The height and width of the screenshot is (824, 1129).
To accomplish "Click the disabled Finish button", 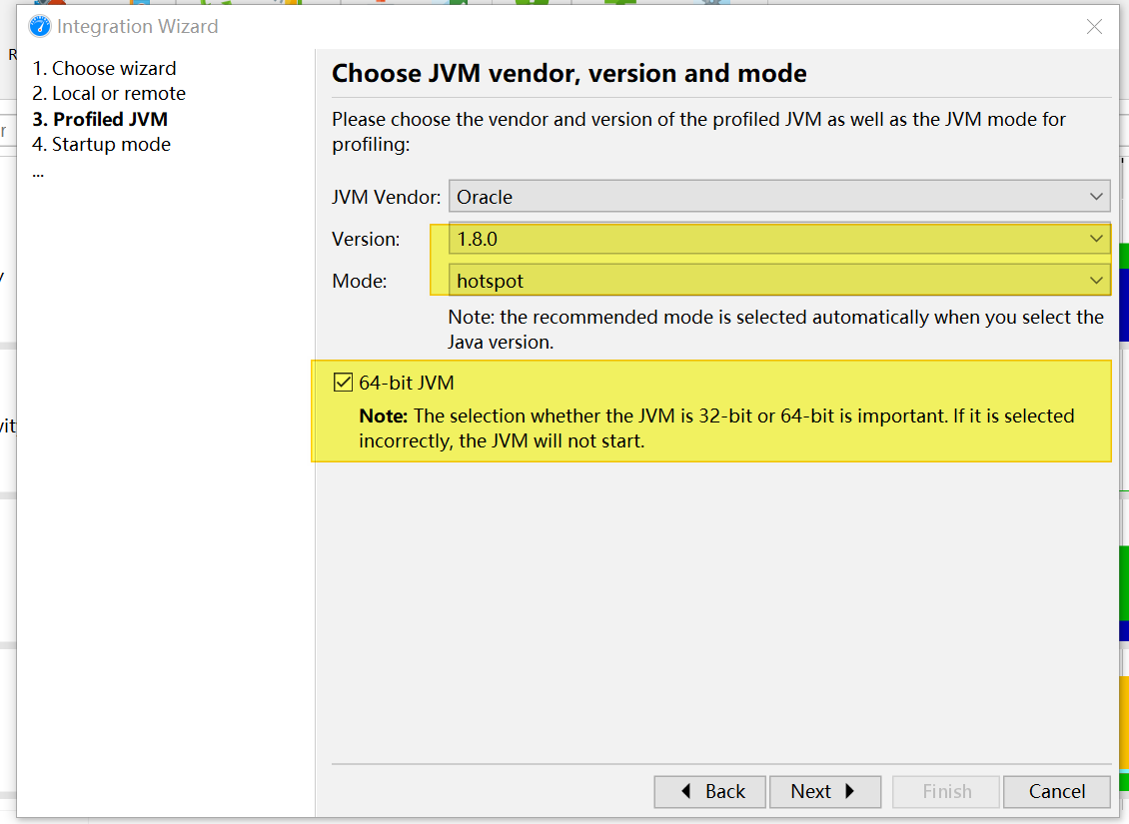I will (945, 791).
